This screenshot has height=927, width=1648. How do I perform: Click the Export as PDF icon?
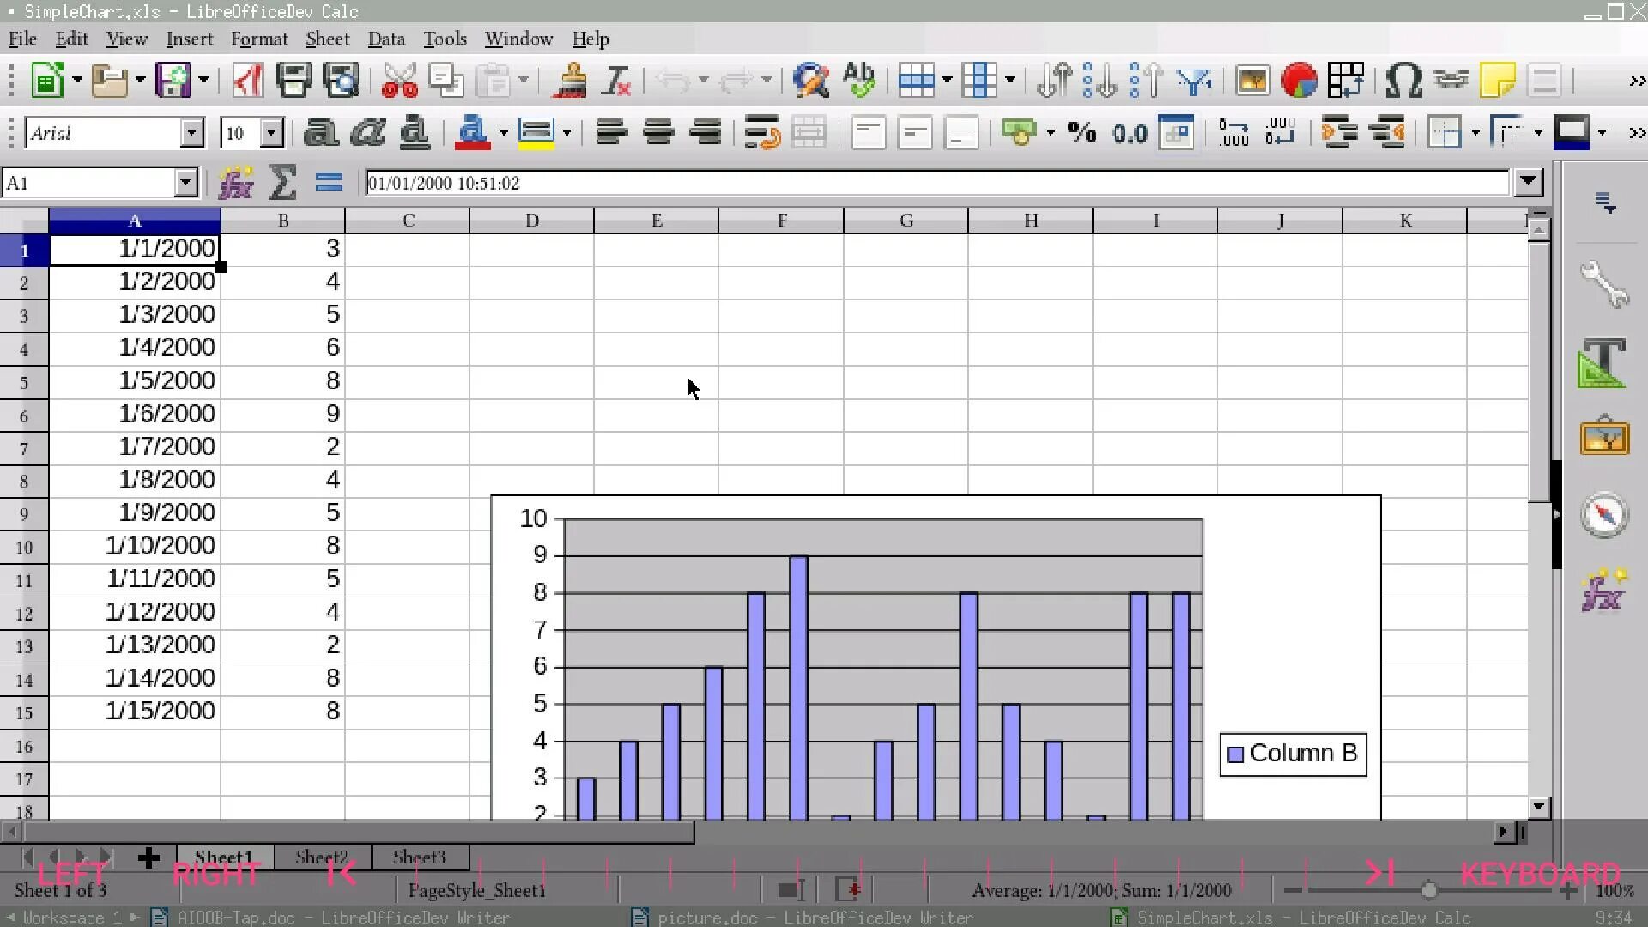coord(247,81)
